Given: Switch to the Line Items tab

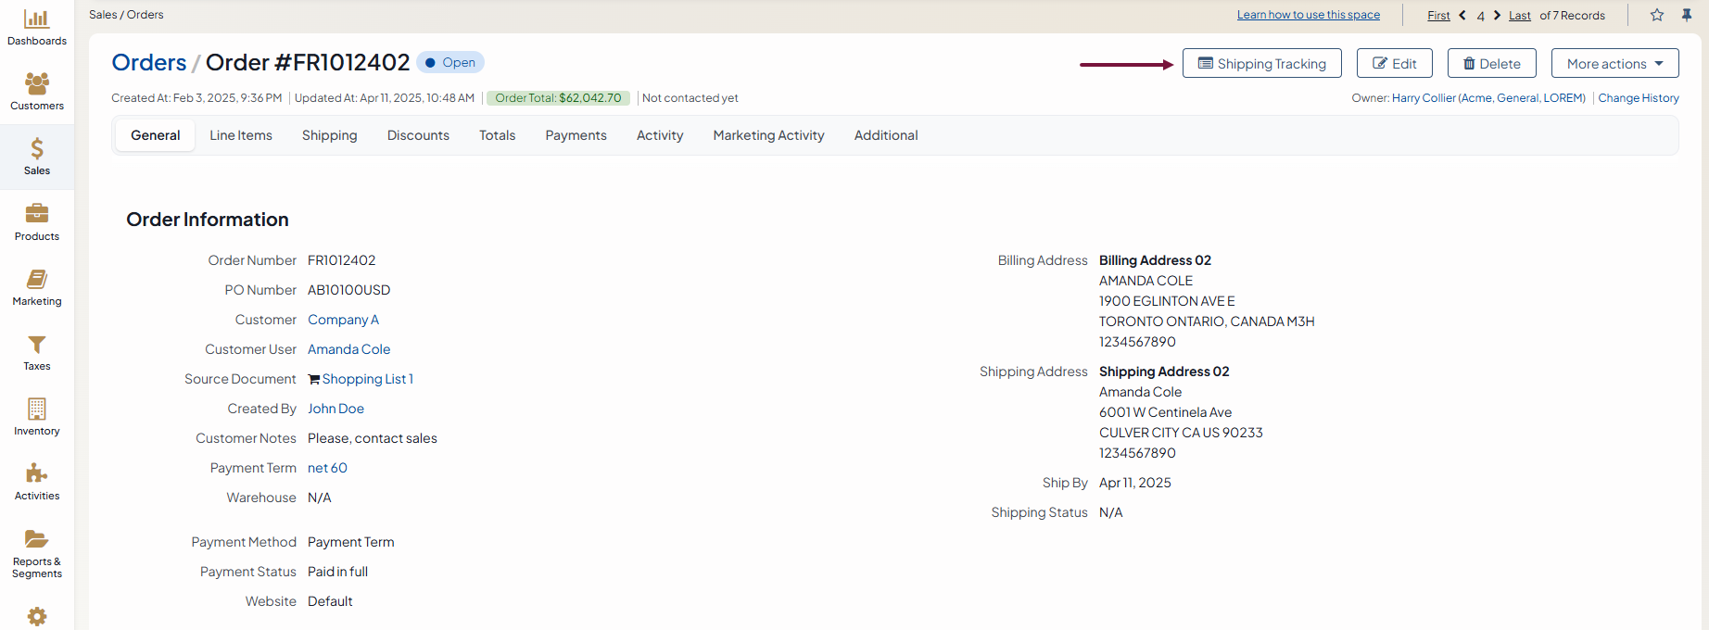Looking at the screenshot, I should coord(241,135).
